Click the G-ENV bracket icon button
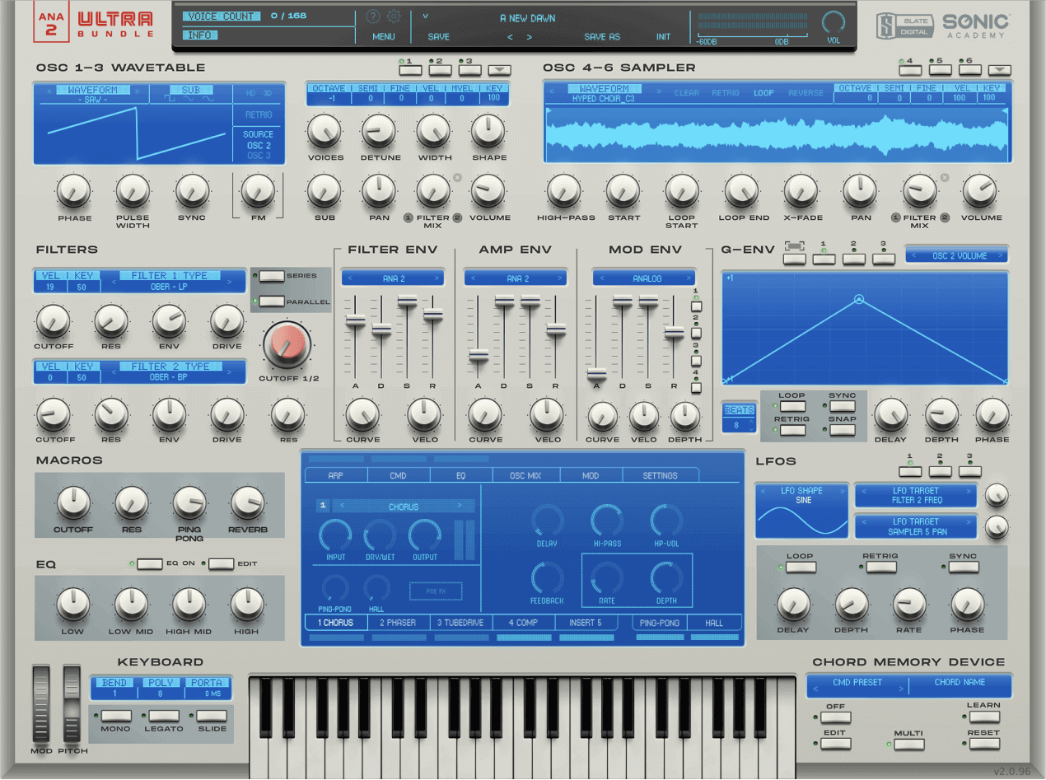Image resolution: width=1046 pixels, height=780 pixels. 794,258
